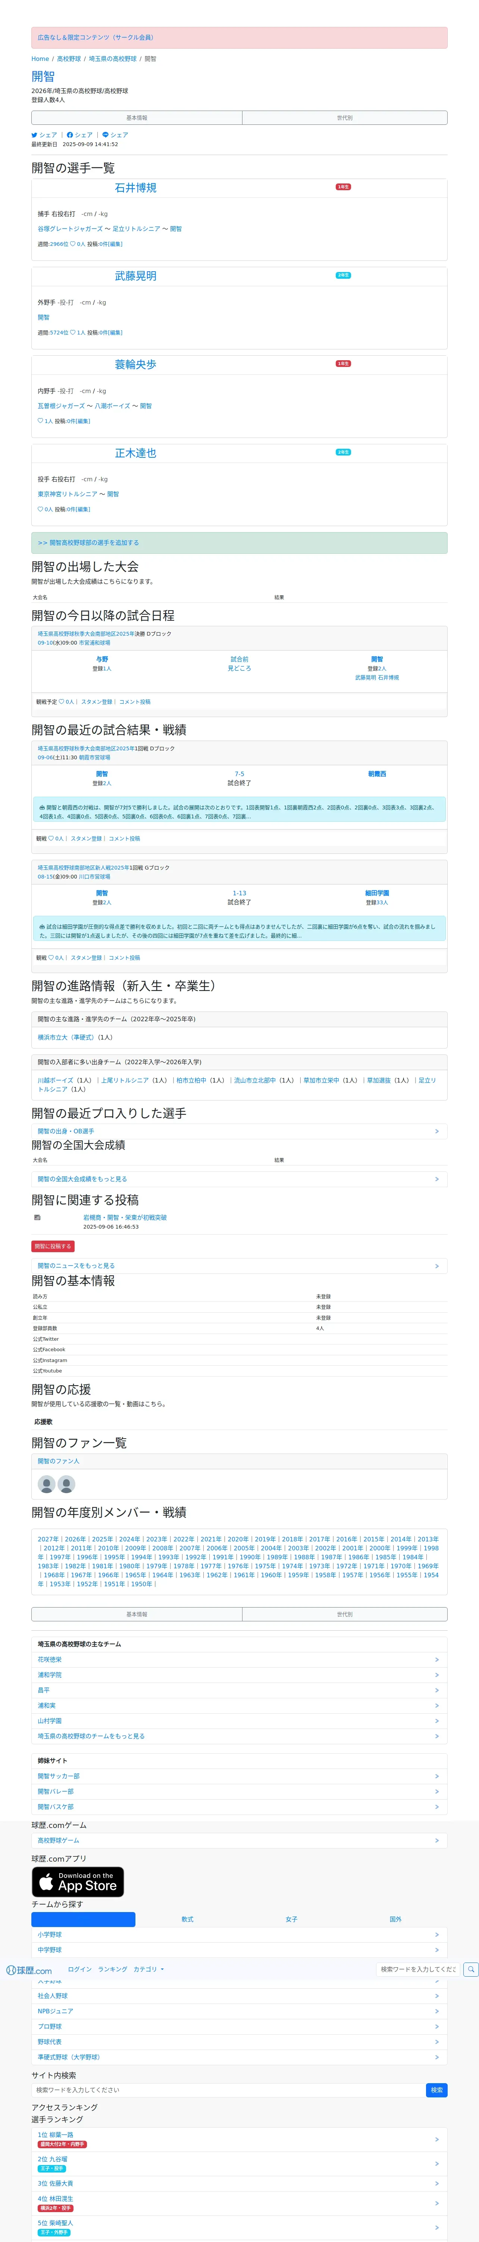479x2242 pixels.
Task: Open 小学野球 category row
Action: (239, 1935)
